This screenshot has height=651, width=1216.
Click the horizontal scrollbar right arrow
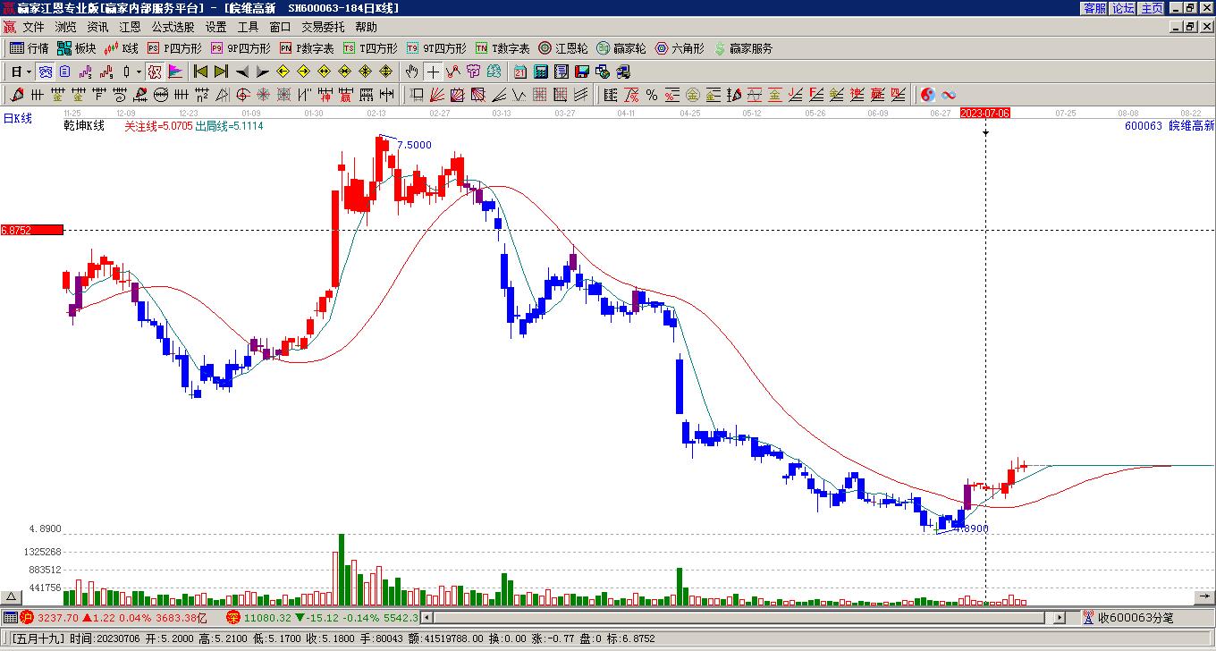tap(1060, 617)
